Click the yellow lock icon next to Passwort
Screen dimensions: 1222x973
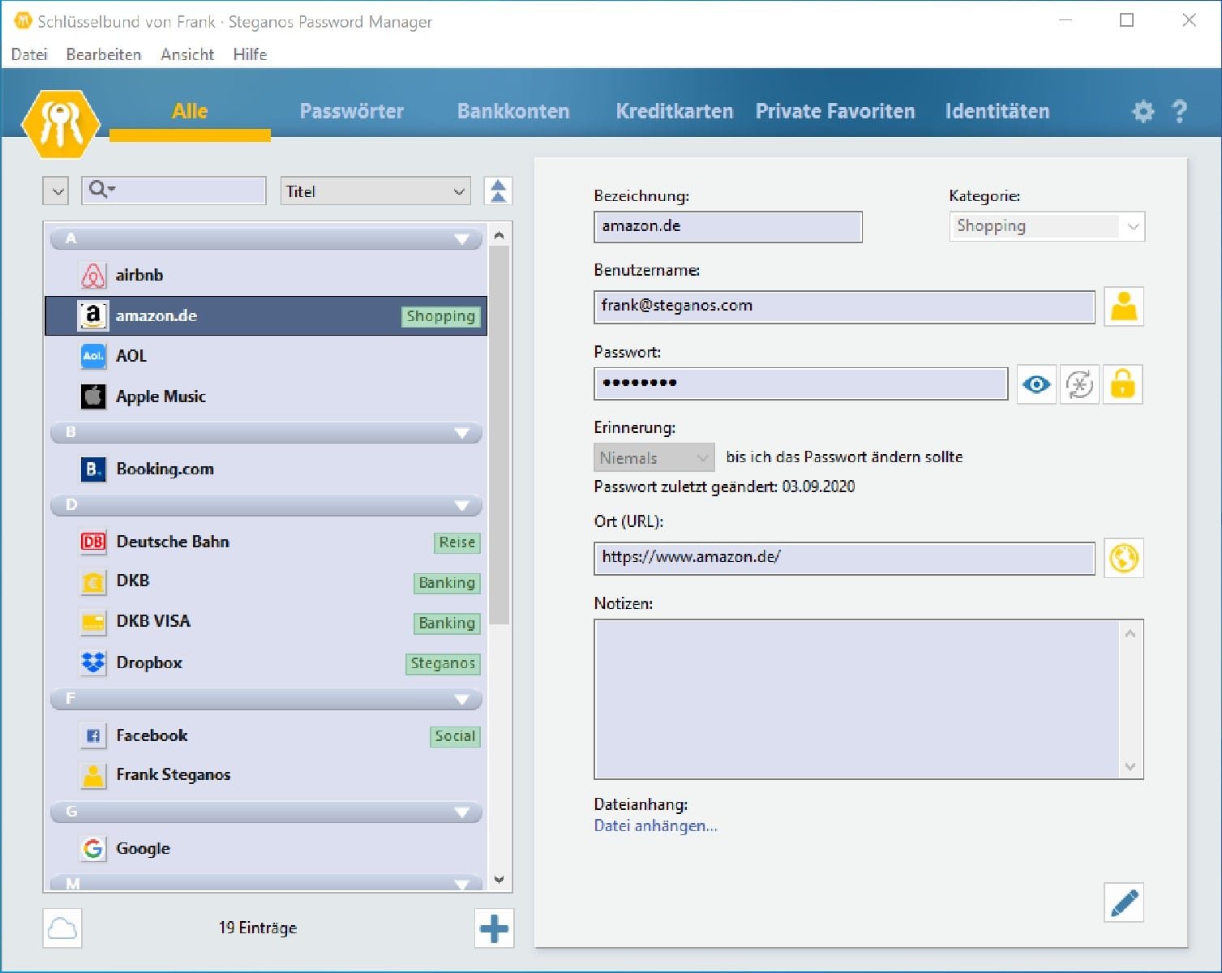pyautogui.click(x=1122, y=384)
